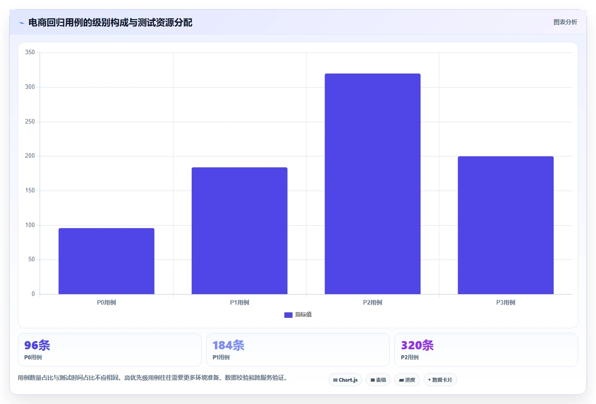
Task: Click the y-axis value 250
Action: point(30,122)
